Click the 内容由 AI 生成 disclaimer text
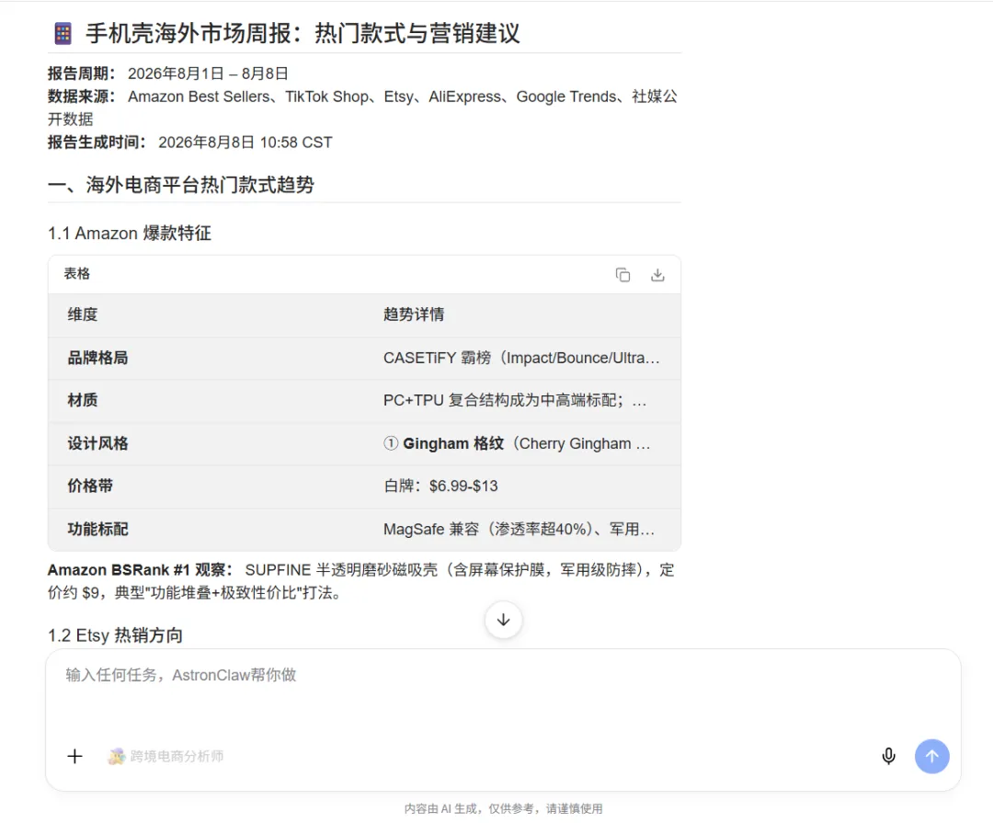The image size is (993, 823). coord(504,808)
